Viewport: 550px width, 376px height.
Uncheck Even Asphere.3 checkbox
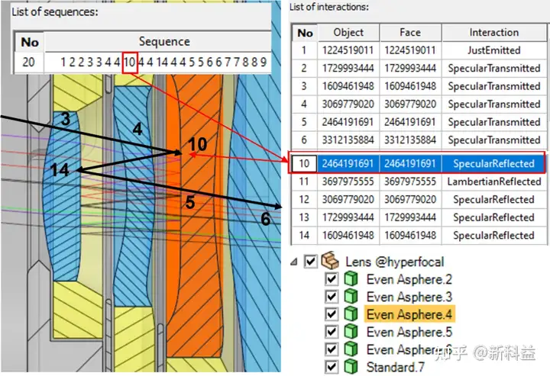tap(331, 296)
